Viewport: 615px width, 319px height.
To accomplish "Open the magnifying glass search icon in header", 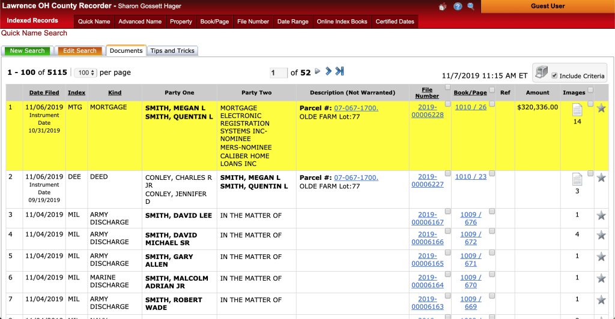I will tap(471, 6).
